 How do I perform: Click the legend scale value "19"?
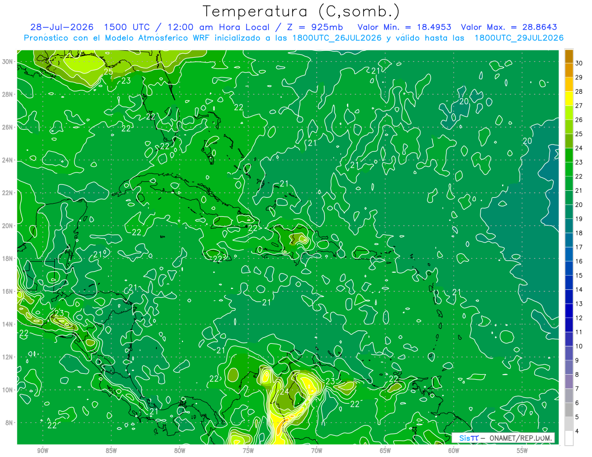[x=579, y=219]
